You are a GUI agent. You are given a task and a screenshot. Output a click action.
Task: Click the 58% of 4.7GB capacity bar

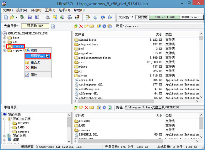pyautogui.click(x=176, y=17)
